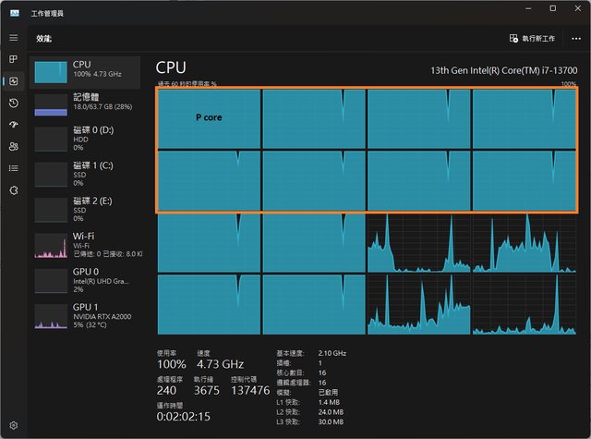Image resolution: width=591 pixels, height=439 pixels.
Task: Select the Performance page icon in sidebar
Action: (x=13, y=81)
